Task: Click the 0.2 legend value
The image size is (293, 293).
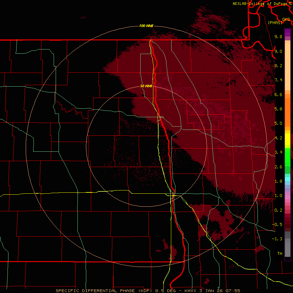Action: (x=278, y=210)
